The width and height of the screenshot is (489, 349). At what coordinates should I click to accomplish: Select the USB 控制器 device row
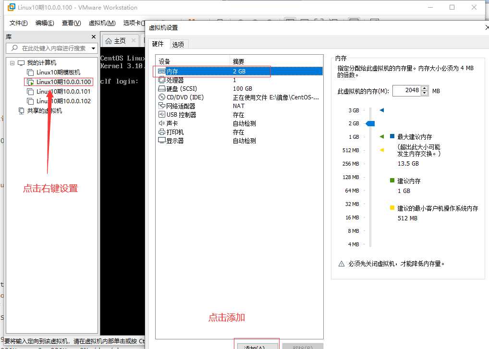(x=239, y=115)
